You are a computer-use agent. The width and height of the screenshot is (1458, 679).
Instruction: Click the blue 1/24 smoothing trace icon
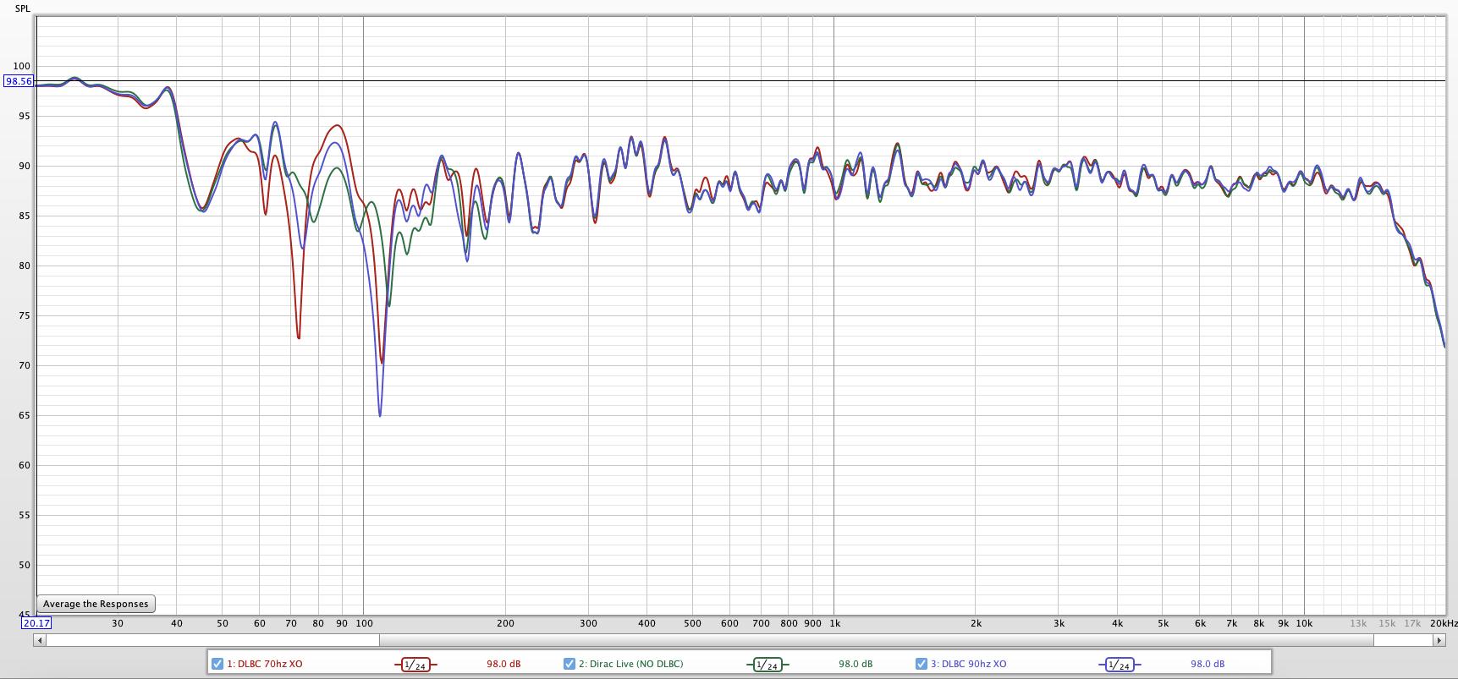pyautogui.click(x=1119, y=665)
